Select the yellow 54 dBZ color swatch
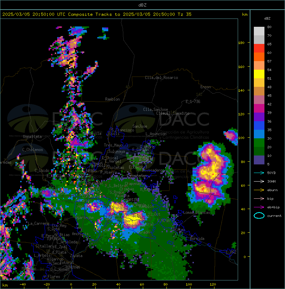The width and height of the screenshot is (285, 289). 259,74
